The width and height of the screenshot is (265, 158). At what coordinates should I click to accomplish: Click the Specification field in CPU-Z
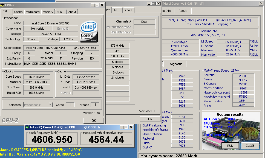[61, 48]
